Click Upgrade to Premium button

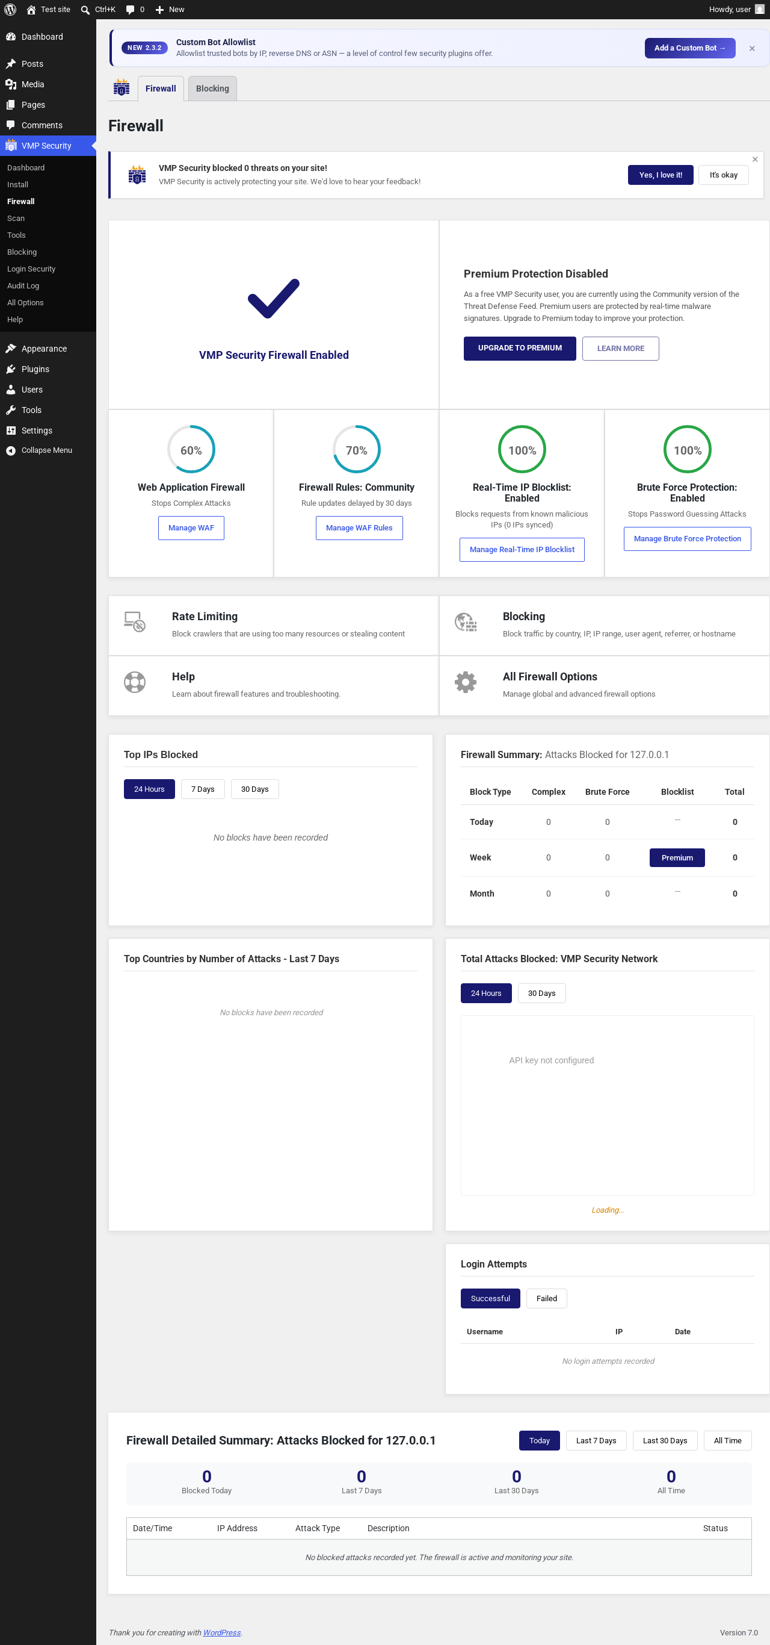[520, 349]
